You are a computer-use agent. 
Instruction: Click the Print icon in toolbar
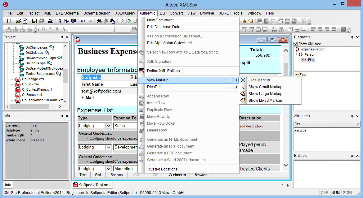pyautogui.click(x=51, y=21)
